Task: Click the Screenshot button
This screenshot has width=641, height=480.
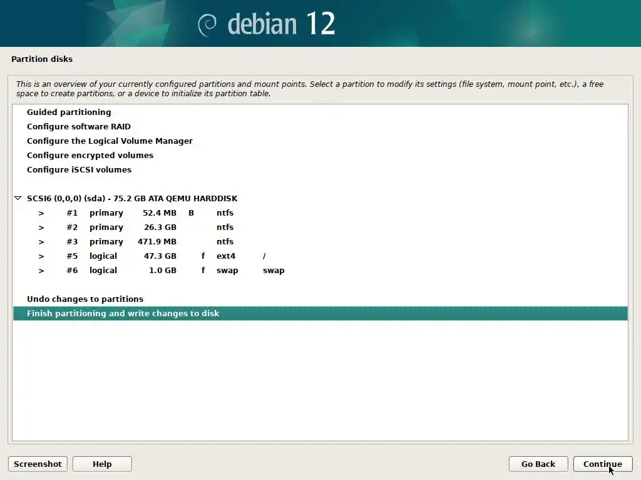Action: [38, 464]
